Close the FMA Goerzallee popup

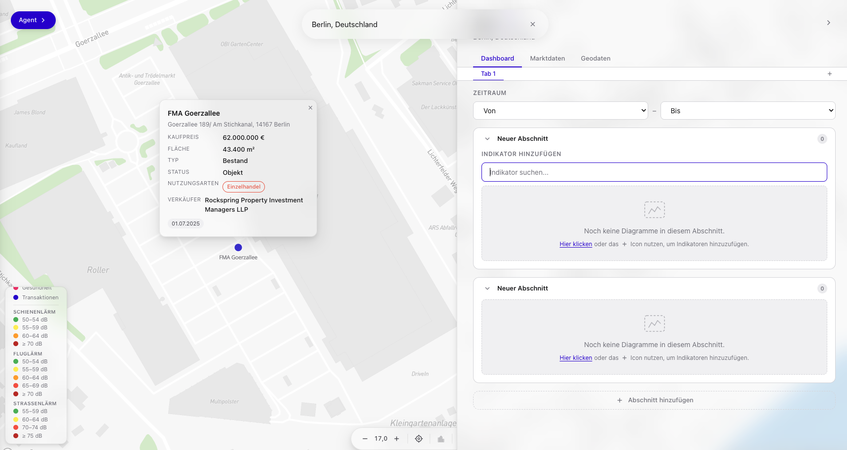coord(310,108)
